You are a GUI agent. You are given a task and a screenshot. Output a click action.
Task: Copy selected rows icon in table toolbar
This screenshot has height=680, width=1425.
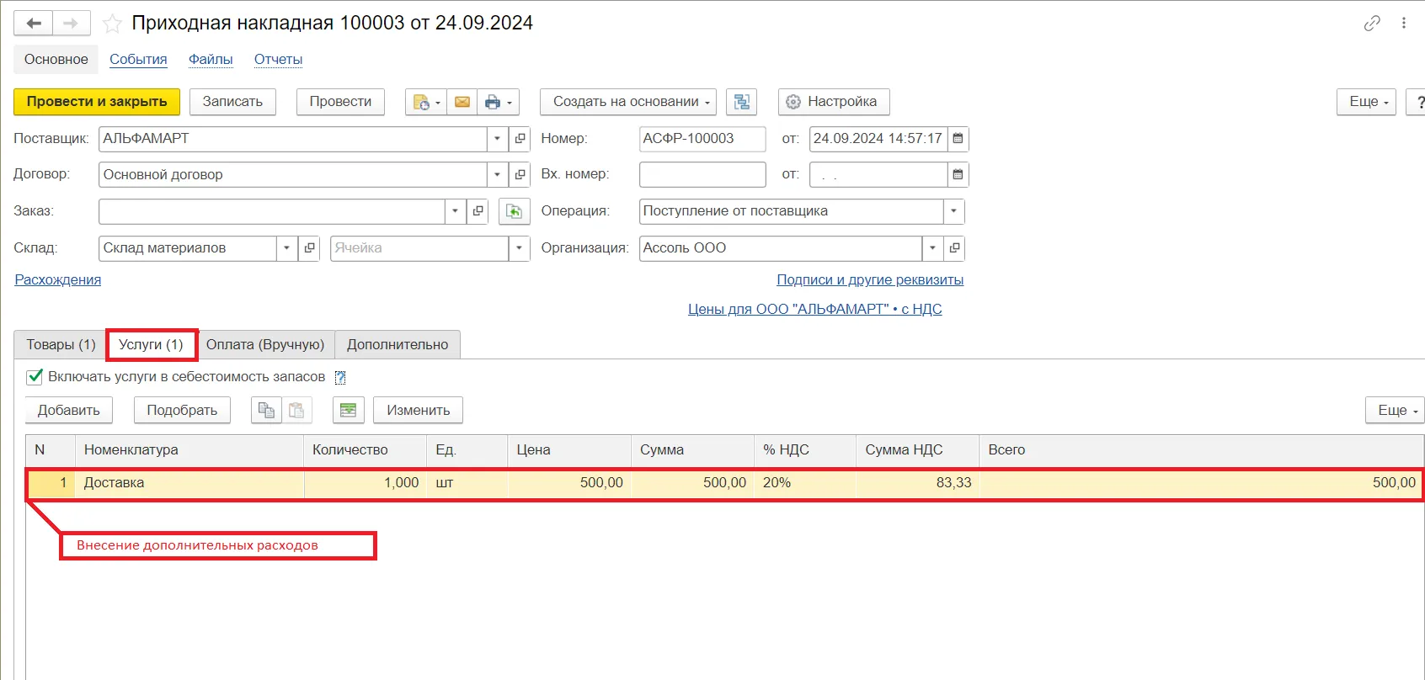click(x=266, y=411)
